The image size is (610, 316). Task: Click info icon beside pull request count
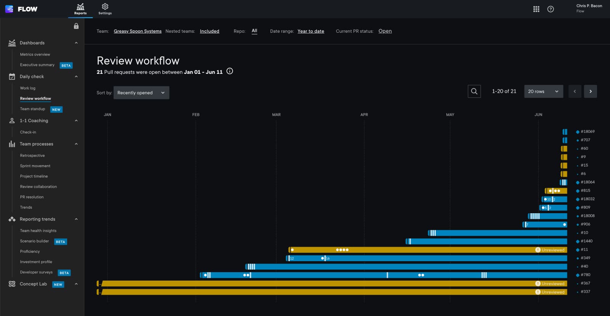pyautogui.click(x=230, y=71)
